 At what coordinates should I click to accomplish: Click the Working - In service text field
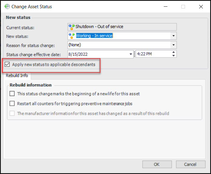click(x=121, y=36)
